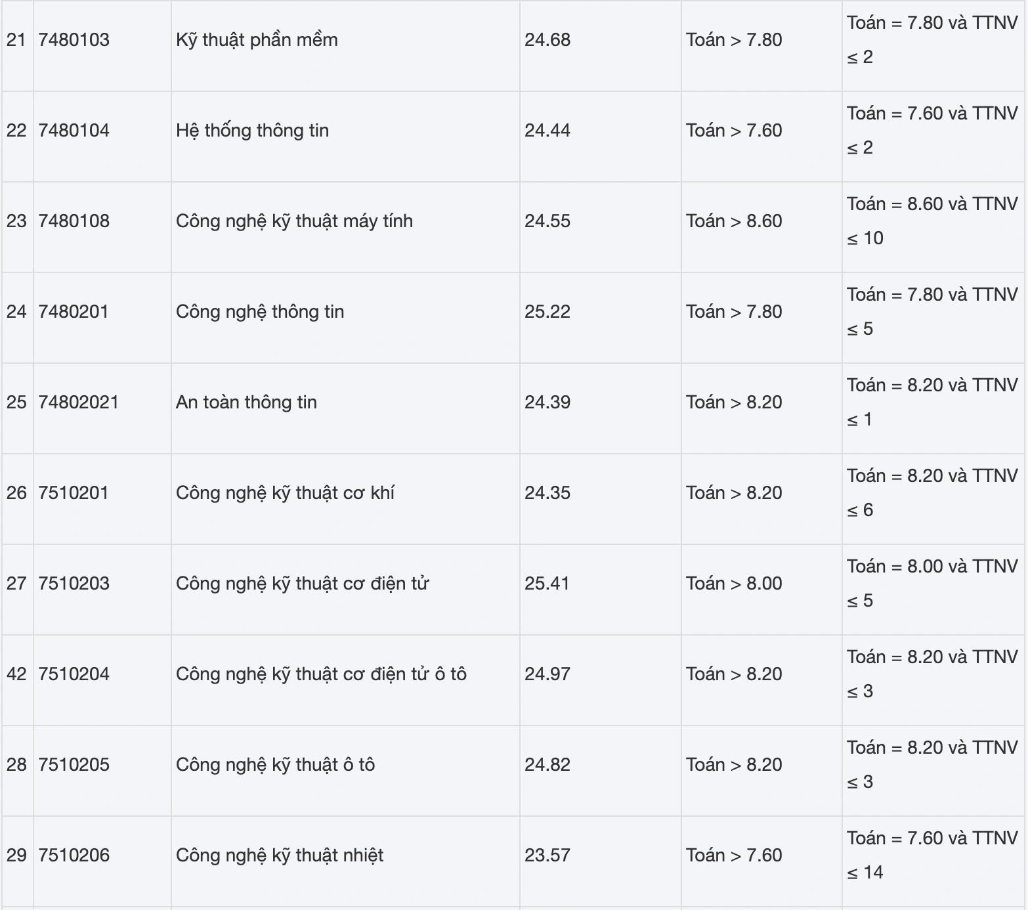Click 'Hệ thống thông tin' major name
1028x910 pixels.
coord(252,131)
